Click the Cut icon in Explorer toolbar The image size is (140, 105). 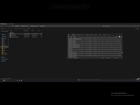coord(7,29)
